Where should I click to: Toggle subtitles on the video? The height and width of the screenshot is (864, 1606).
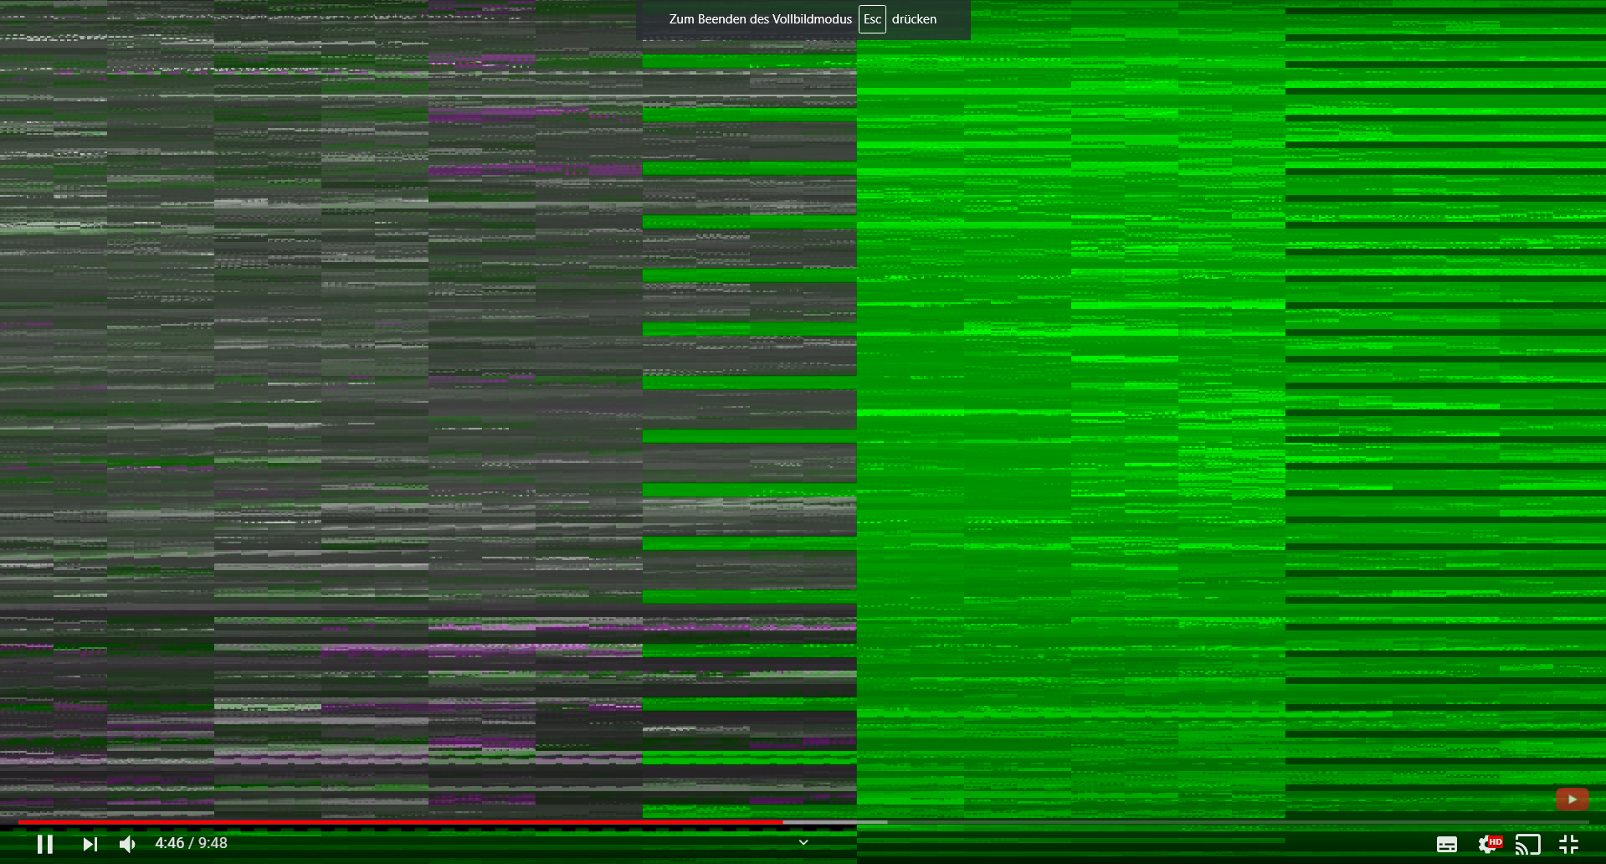coord(1447,845)
